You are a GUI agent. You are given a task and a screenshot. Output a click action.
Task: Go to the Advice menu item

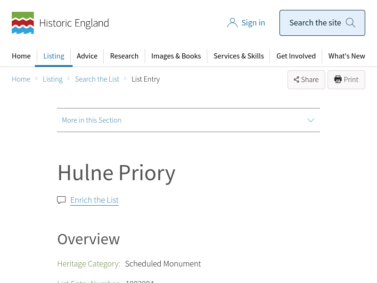[x=87, y=56]
